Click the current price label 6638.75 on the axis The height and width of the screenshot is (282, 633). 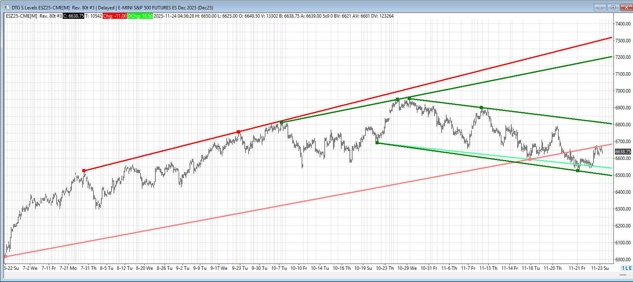pos(623,152)
